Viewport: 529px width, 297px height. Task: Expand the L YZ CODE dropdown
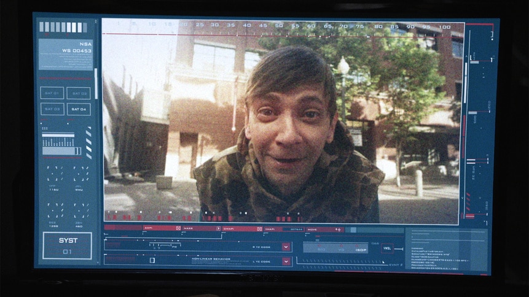[x=286, y=261]
